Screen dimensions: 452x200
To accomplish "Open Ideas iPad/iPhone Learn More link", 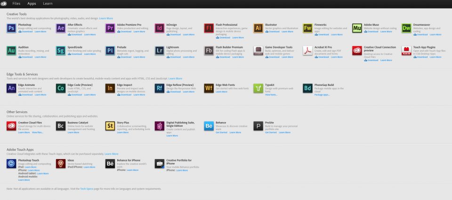I will pyautogui.click(x=89, y=167).
